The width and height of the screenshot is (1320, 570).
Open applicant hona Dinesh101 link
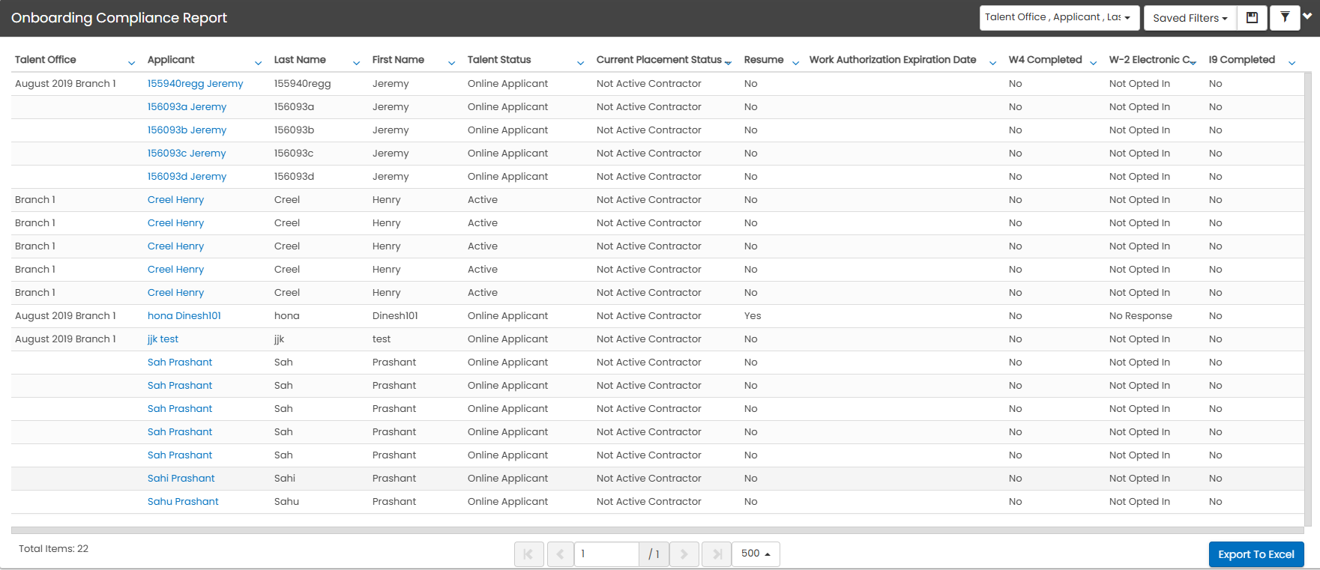pyautogui.click(x=184, y=316)
